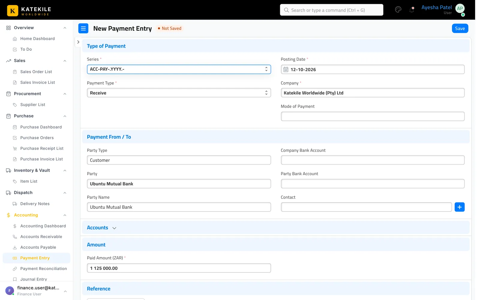Select Payment Entry in sidebar
Viewport: 480px width, 300px height.
36,258
